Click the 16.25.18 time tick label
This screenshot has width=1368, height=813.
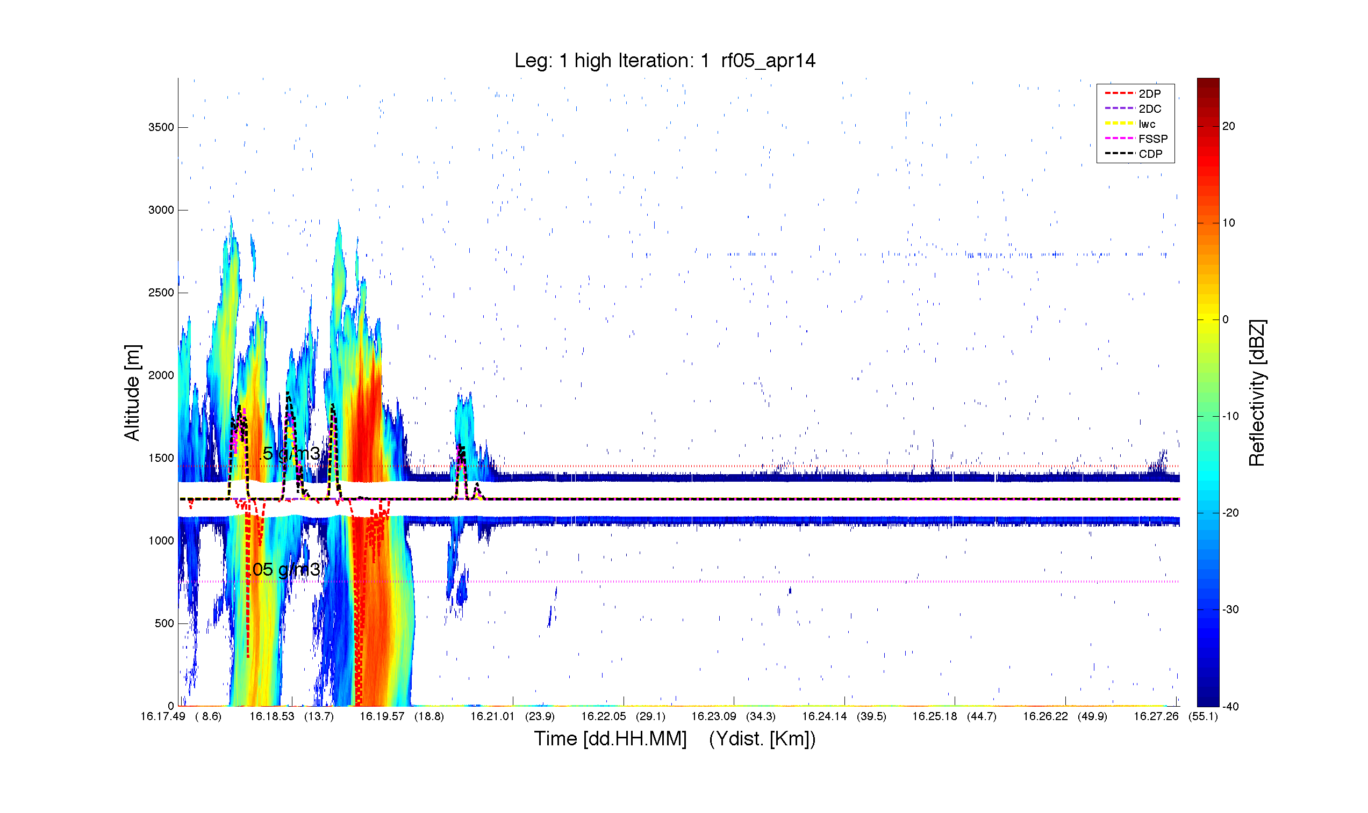tap(934, 716)
